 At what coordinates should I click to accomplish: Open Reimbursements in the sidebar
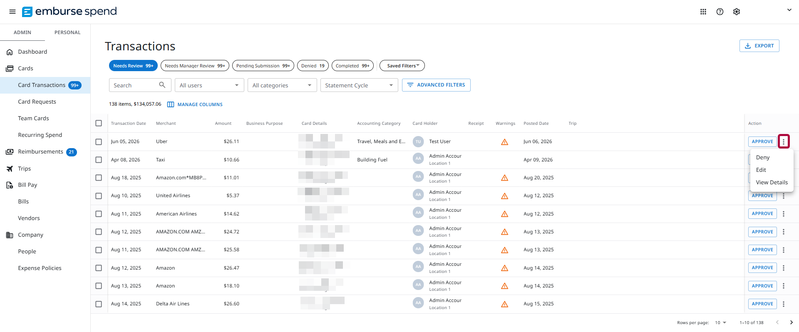pos(41,152)
